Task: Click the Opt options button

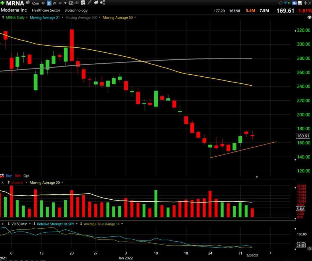Action: tap(26, 176)
